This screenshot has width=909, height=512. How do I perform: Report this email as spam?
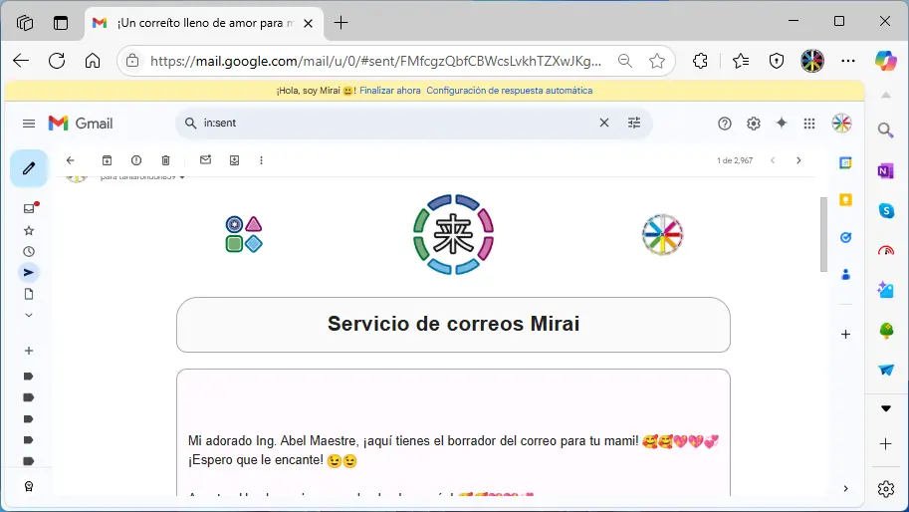tap(136, 160)
